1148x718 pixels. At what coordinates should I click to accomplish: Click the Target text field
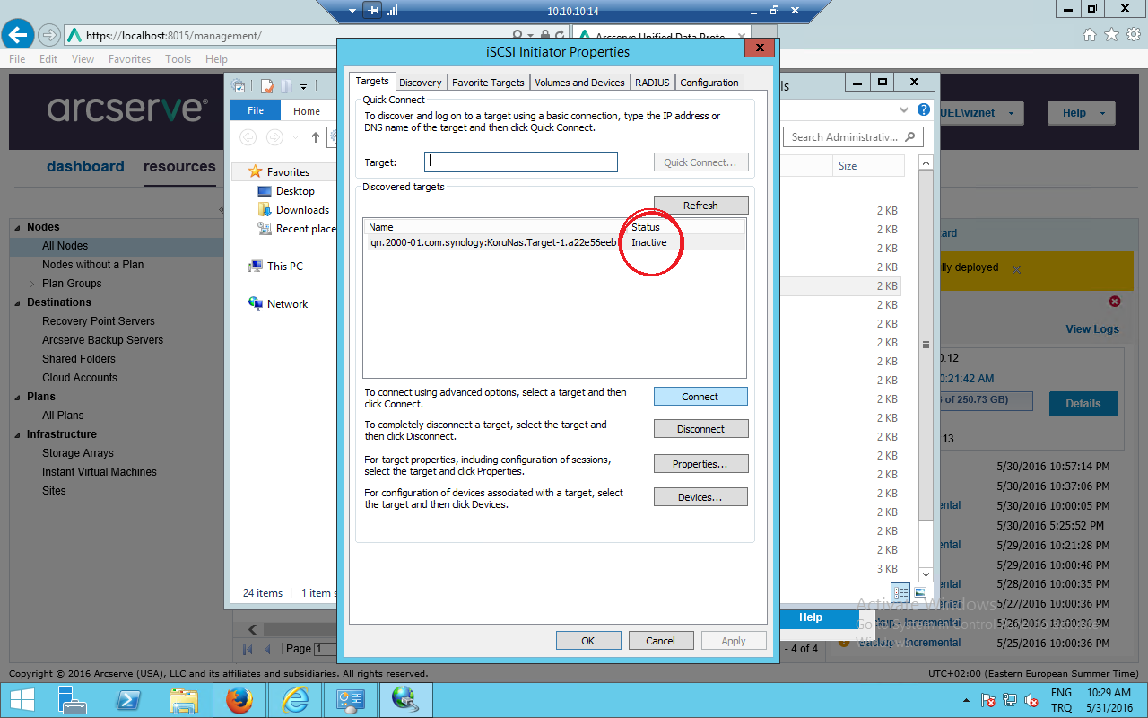tap(520, 162)
